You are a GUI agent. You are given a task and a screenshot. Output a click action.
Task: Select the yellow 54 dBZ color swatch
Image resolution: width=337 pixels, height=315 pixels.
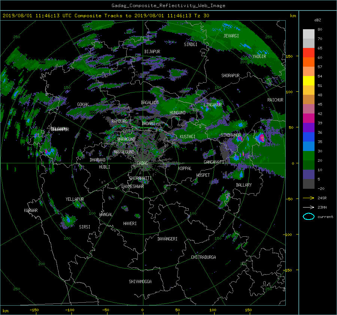309,81
